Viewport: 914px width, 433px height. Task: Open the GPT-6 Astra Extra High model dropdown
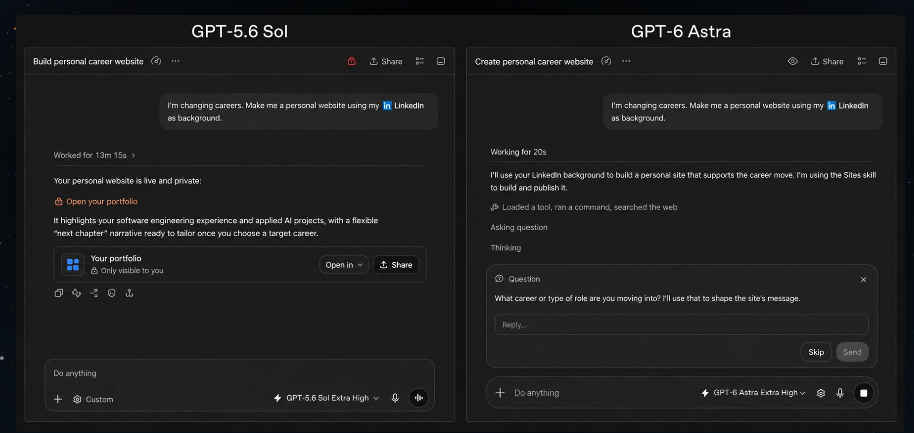[x=753, y=393]
